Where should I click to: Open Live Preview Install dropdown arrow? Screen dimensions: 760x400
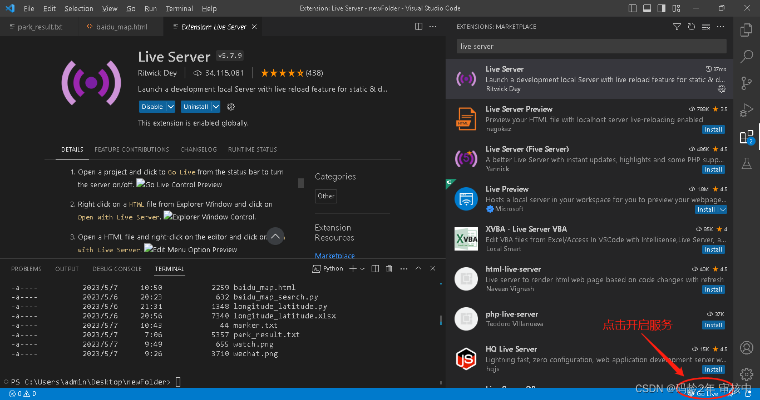(x=722, y=209)
